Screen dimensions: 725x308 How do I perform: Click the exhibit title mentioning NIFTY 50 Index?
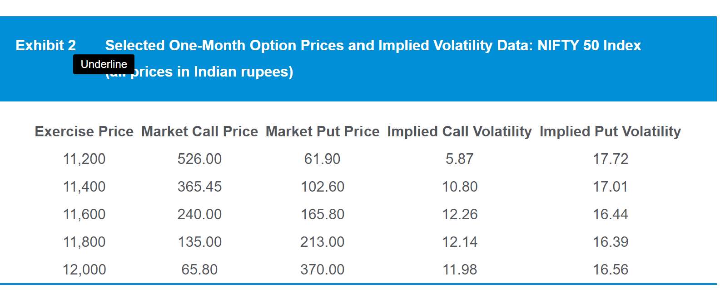point(372,45)
